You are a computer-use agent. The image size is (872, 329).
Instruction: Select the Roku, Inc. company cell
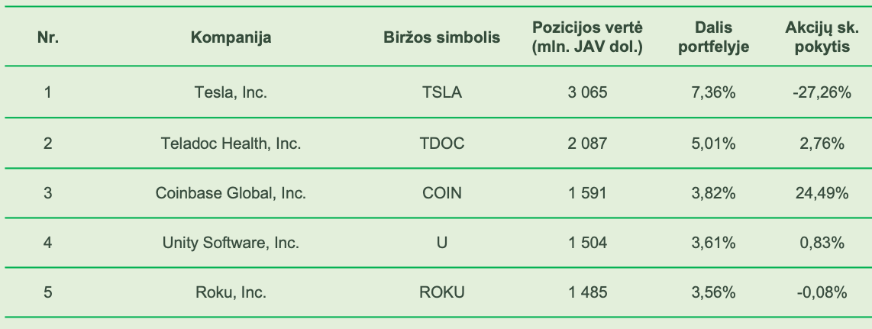click(231, 292)
